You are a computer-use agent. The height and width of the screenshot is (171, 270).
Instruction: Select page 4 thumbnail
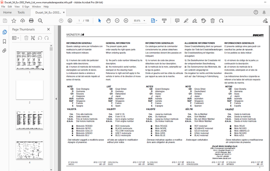tap(30, 150)
